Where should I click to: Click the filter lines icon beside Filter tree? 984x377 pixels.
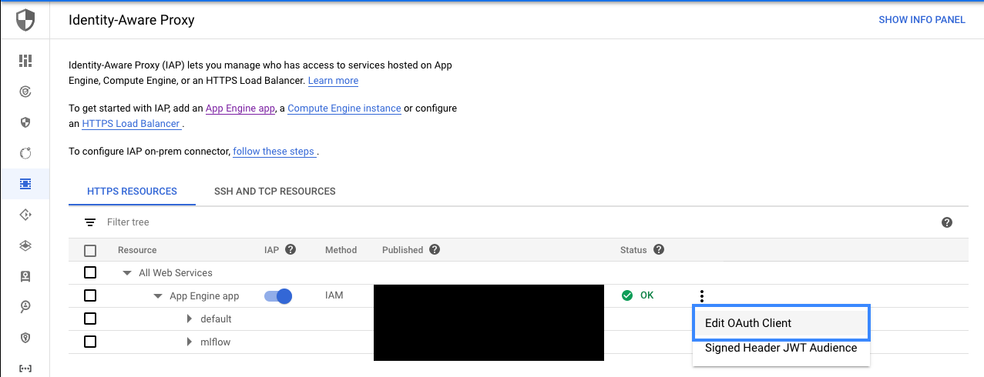pos(90,222)
